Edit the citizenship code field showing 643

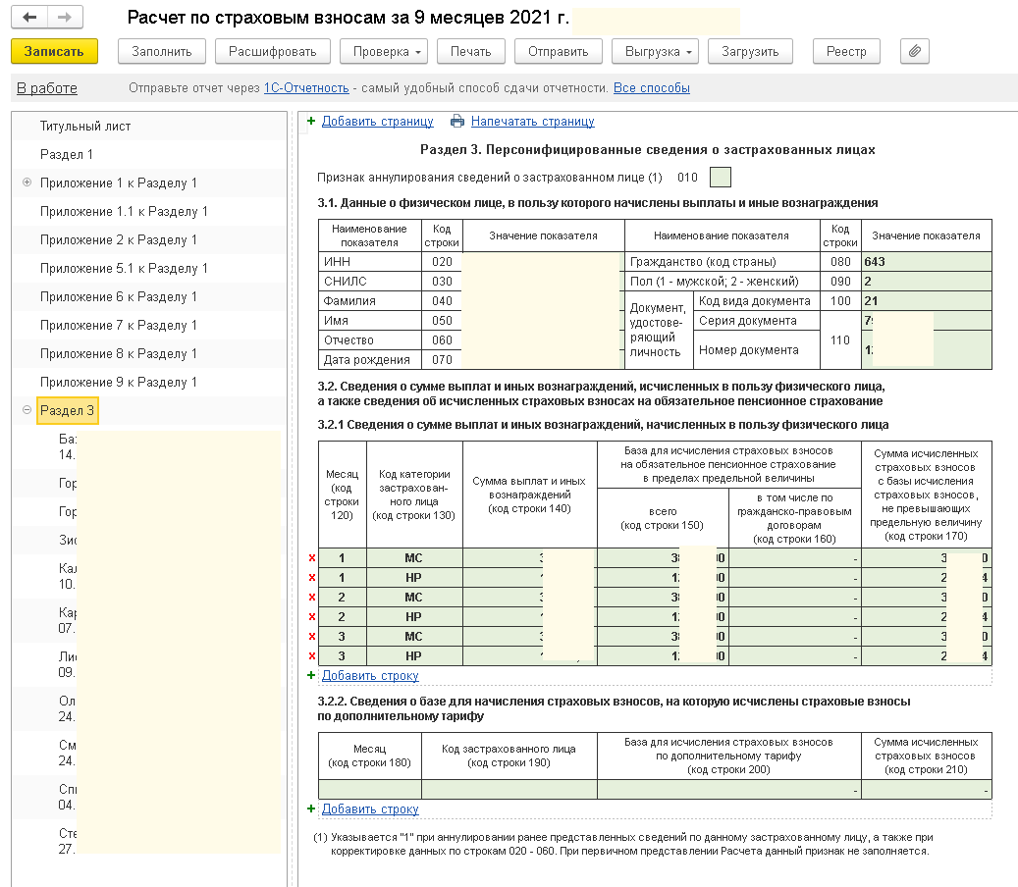[927, 262]
